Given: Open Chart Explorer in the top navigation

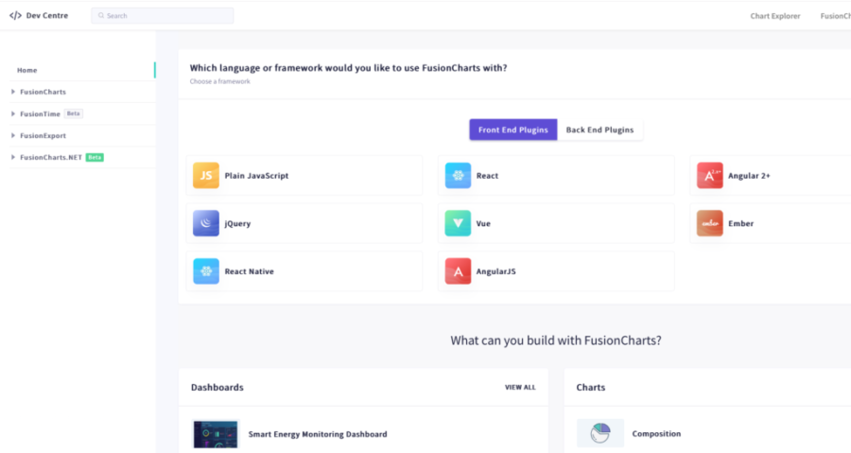Looking at the screenshot, I should point(775,16).
